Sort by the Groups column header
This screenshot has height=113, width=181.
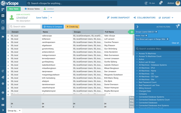click(88, 32)
